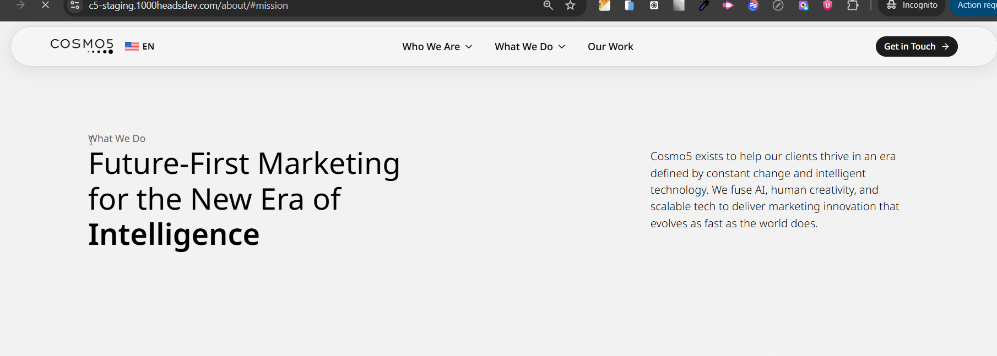Image resolution: width=997 pixels, height=356 pixels.
Task: Click the Cosmo5 logo in the header
Action: coord(82,46)
